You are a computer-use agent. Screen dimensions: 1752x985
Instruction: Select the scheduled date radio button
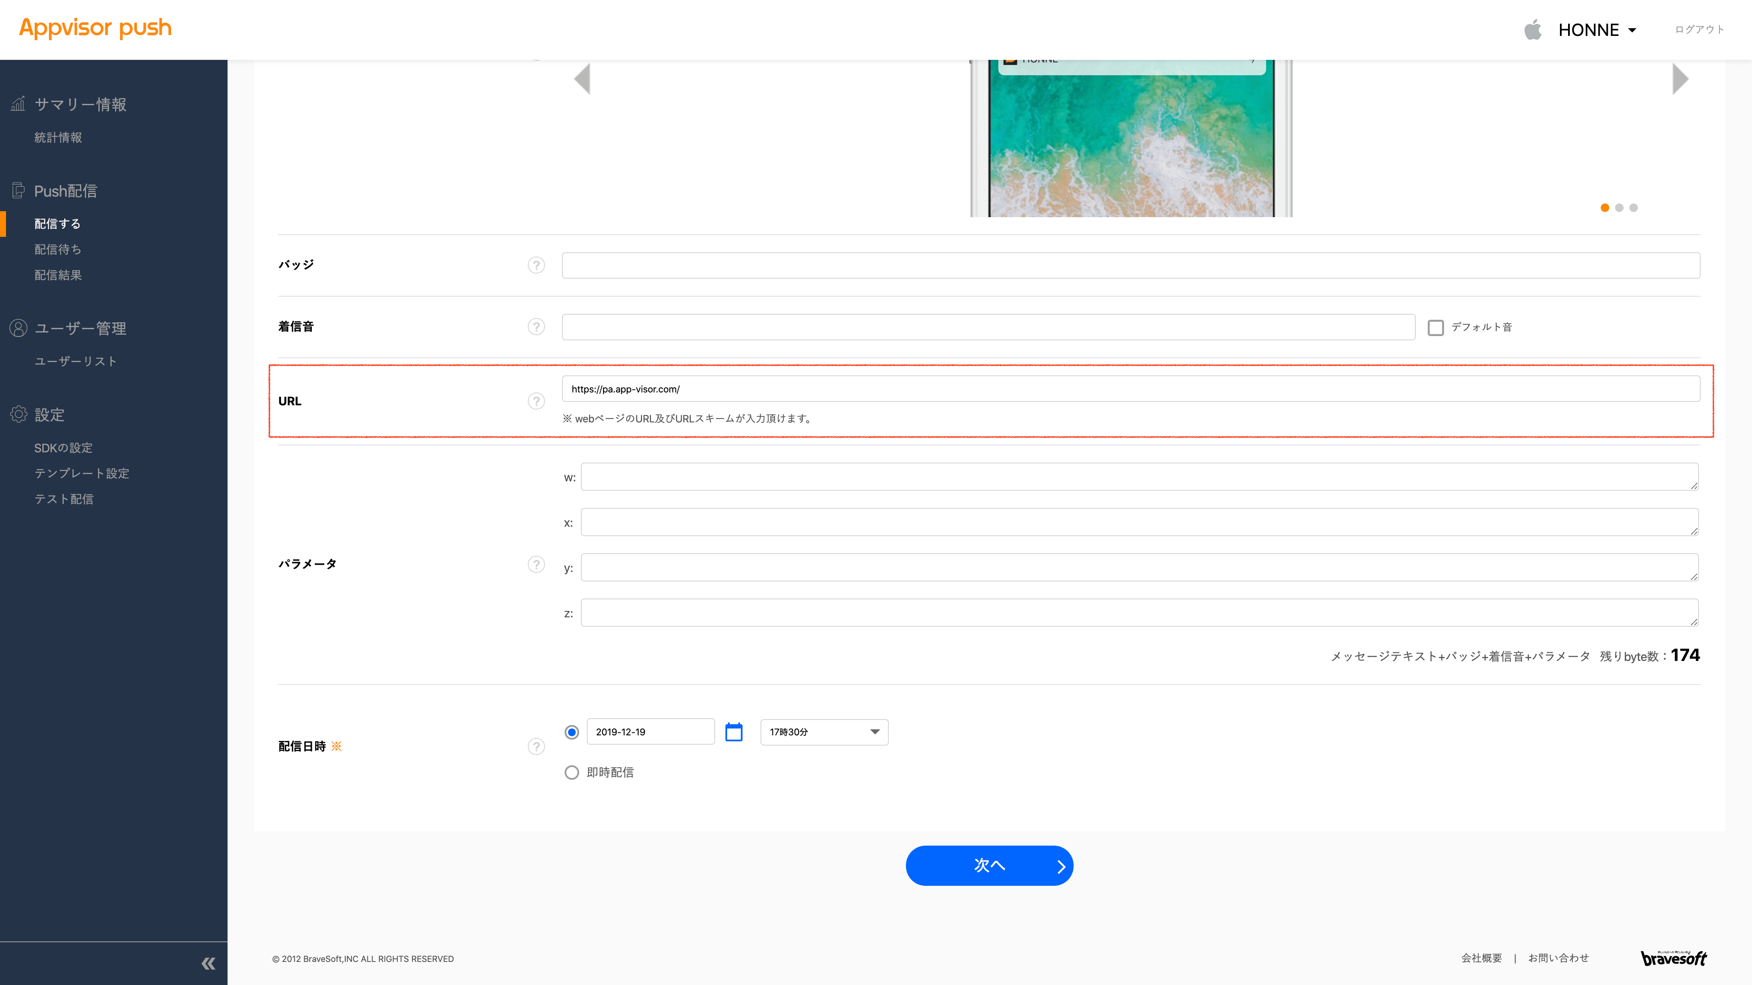(571, 732)
